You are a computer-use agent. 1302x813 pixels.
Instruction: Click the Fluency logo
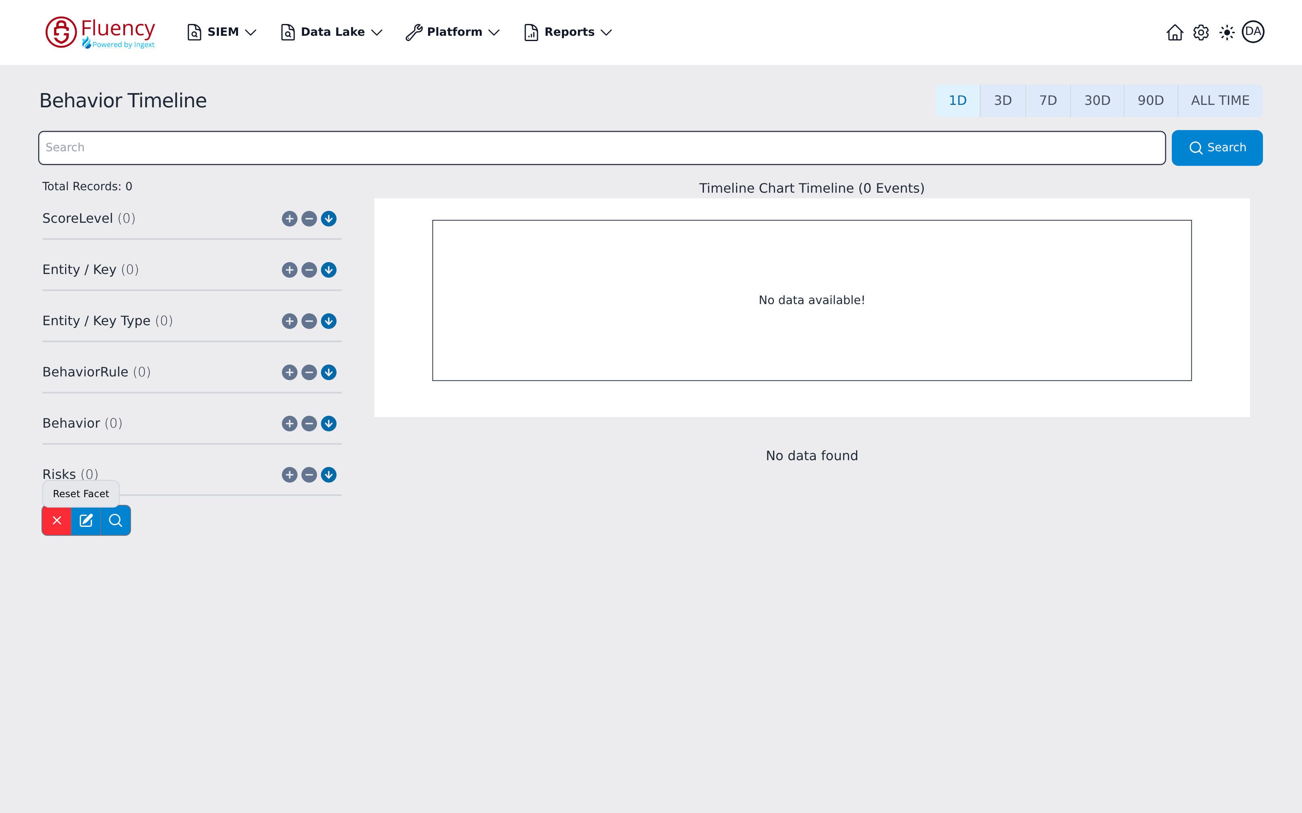click(100, 32)
